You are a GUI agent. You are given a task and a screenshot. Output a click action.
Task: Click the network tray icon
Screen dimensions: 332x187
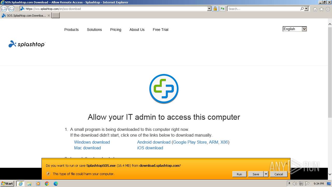coord(301,184)
